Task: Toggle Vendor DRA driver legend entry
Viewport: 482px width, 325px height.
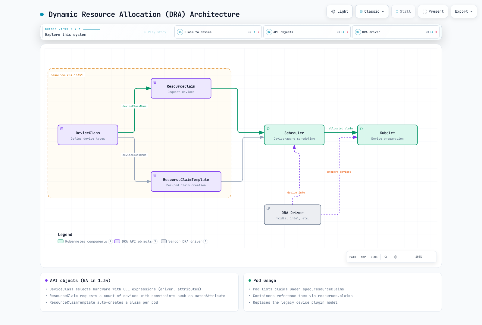Action: [x=184, y=241]
